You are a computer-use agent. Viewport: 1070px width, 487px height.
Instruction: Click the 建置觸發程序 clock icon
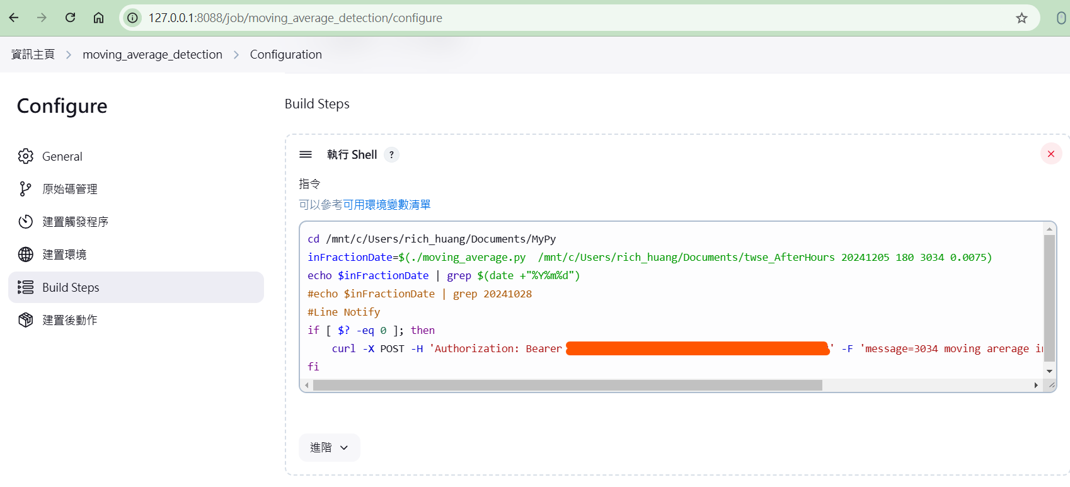coord(26,222)
